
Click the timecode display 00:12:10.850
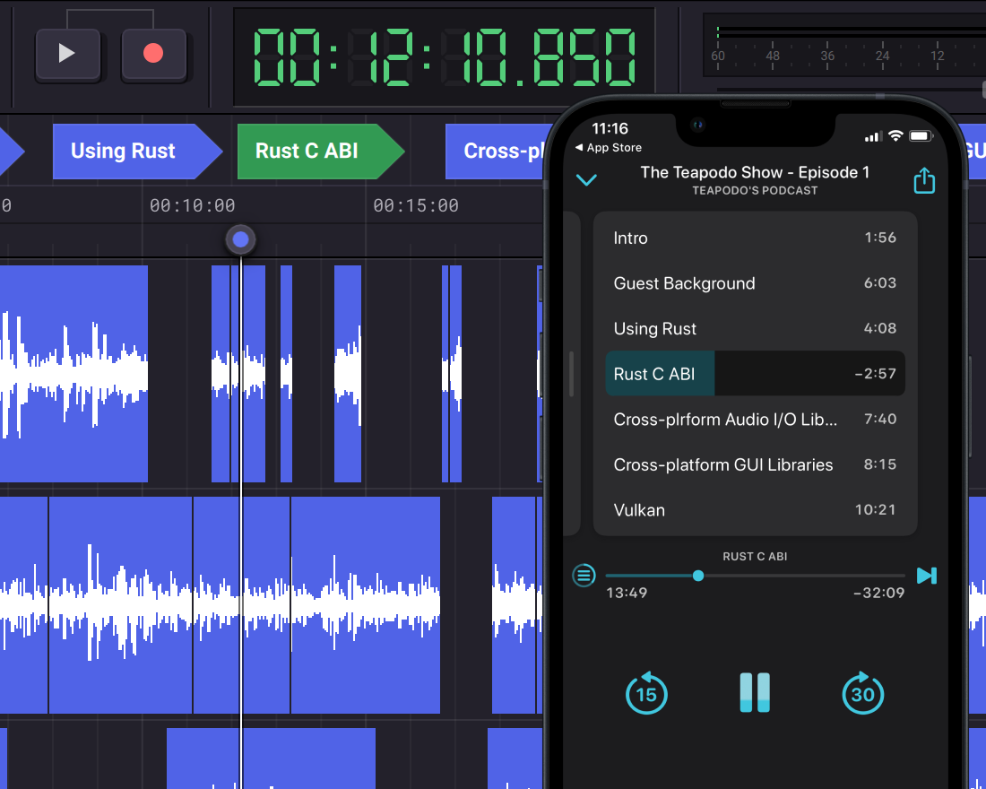pos(444,56)
